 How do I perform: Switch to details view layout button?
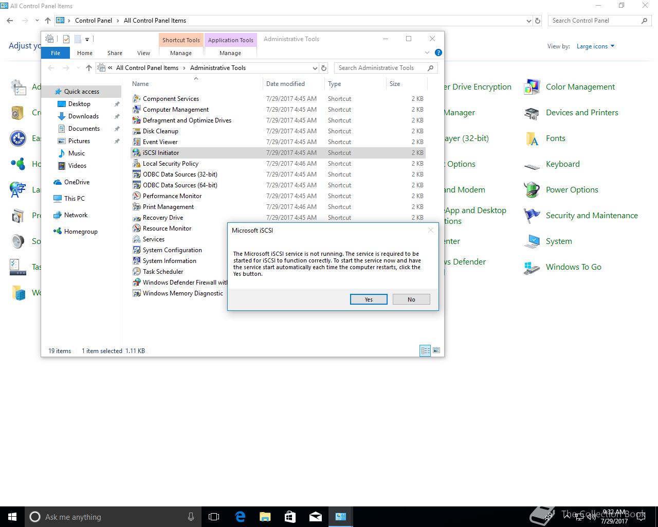point(425,350)
